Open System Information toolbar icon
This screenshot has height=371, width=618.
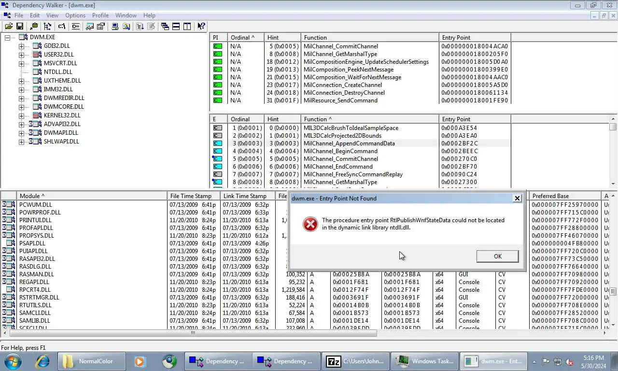pos(115,26)
